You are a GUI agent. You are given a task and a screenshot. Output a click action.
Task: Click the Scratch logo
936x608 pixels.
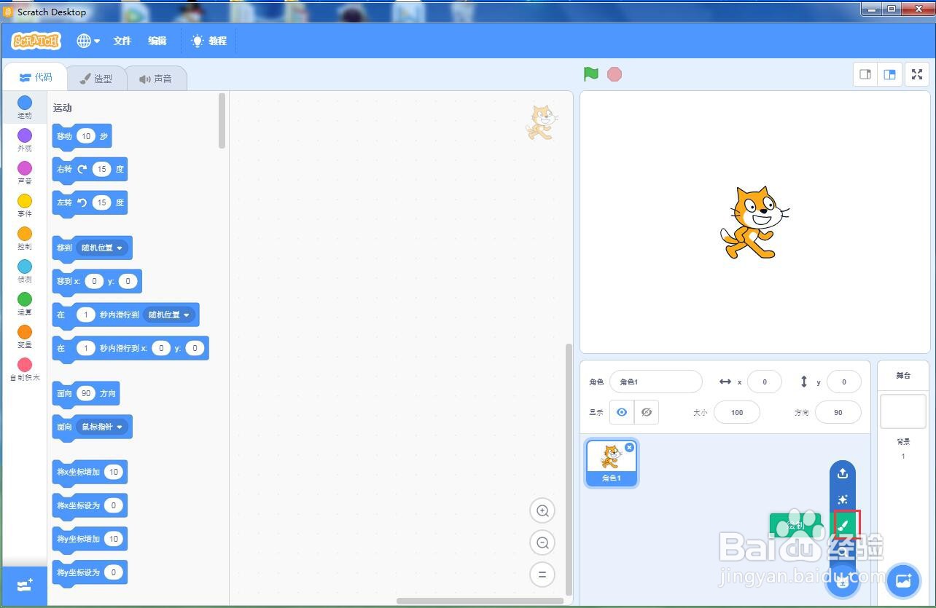point(36,41)
